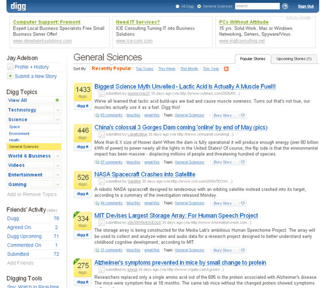Click the search input field

click(x=257, y=6)
